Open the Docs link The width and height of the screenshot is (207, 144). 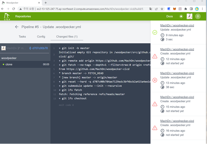coord(169,16)
